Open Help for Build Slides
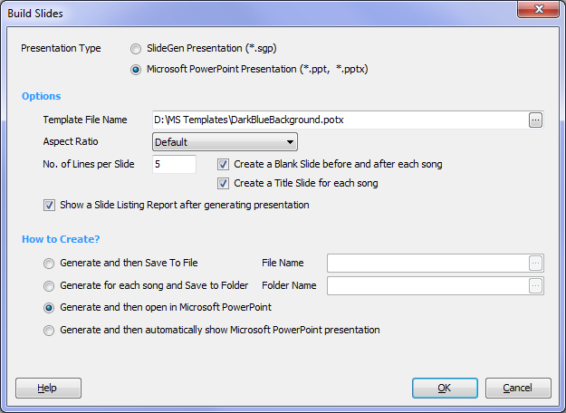The width and height of the screenshot is (566, 413). [x=48, y=388]
